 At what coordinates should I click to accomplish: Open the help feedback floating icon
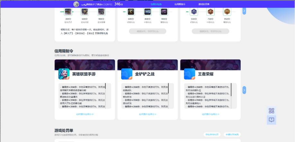pos(271,120)
